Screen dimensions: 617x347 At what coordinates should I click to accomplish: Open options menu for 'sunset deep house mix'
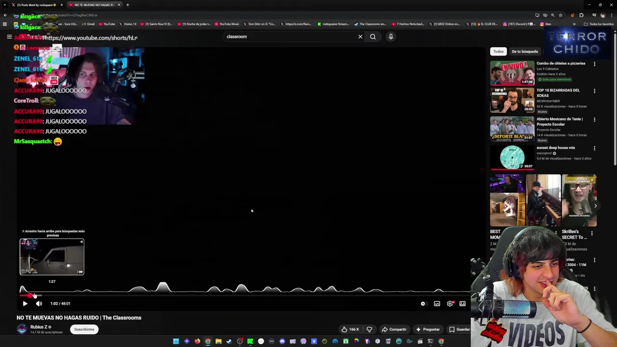coord(594,148)
